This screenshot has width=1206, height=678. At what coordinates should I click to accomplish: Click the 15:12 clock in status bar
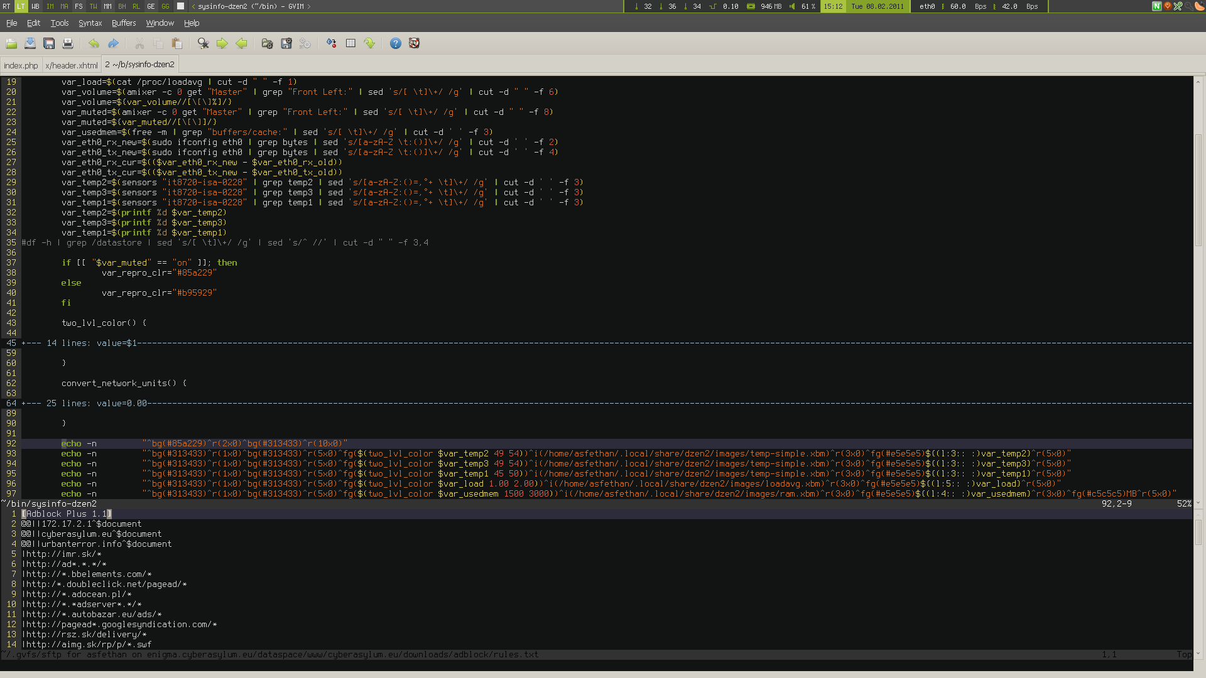[833, 6]
